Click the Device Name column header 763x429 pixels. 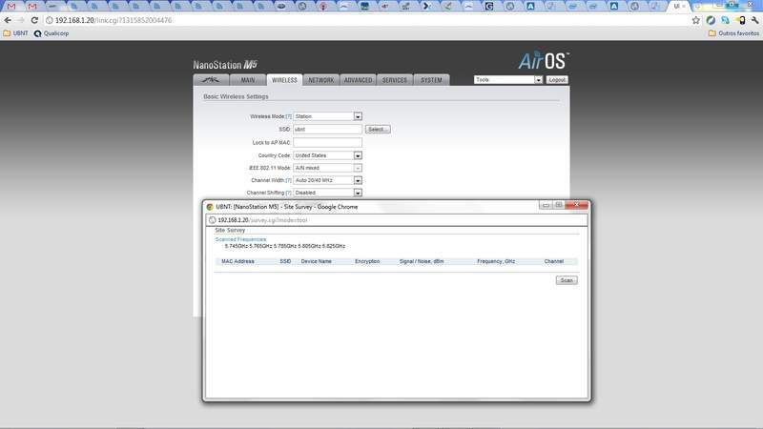click(316, 261)
